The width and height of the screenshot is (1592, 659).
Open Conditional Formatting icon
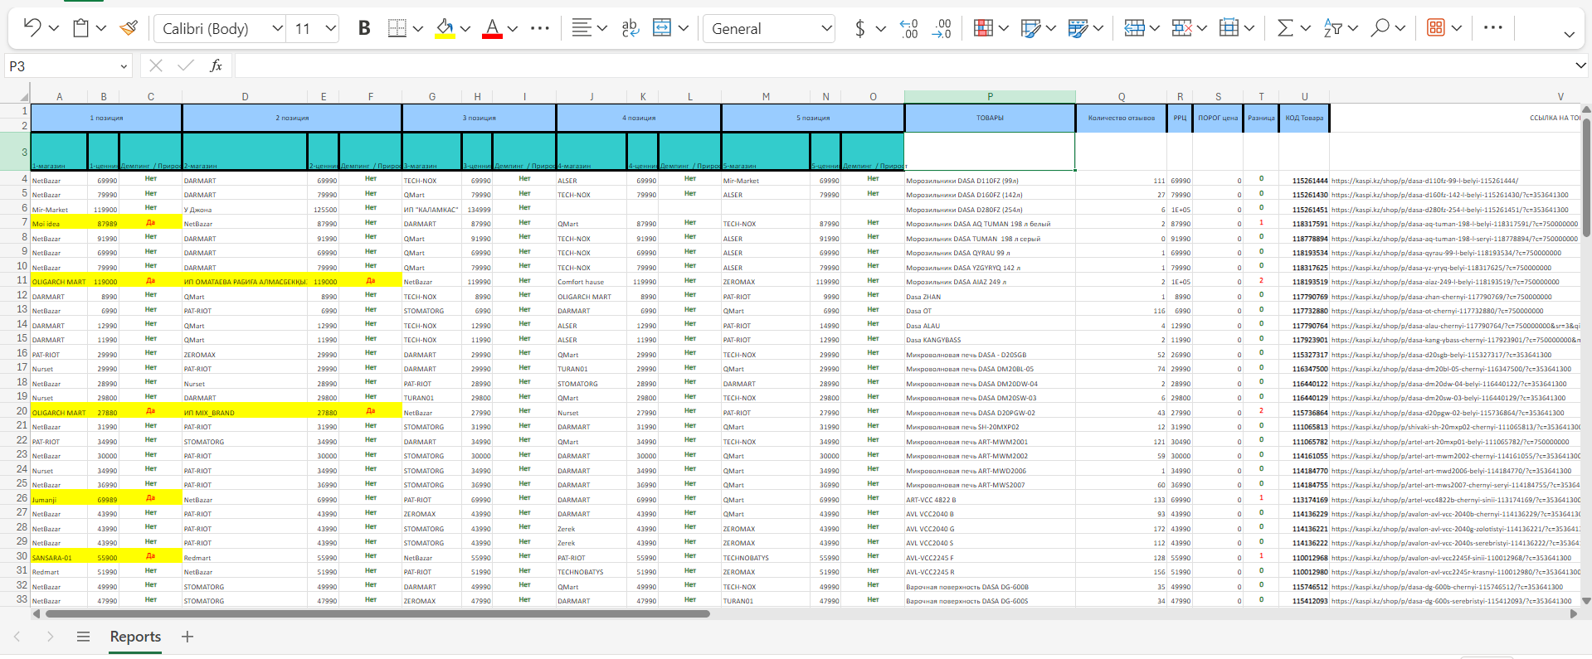(983, 28)
